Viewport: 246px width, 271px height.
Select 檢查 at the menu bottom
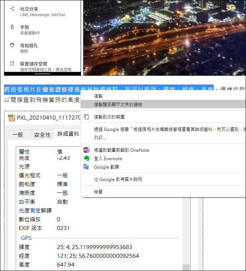coord(163,192)
